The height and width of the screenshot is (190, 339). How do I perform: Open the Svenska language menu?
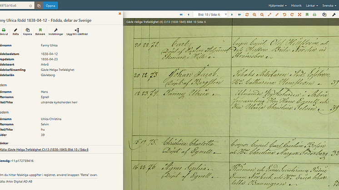(329, 5)
